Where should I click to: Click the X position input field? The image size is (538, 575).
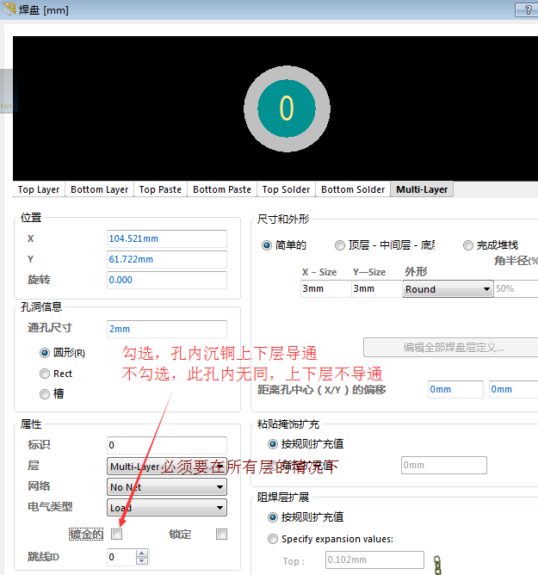(x=166, y=238)
